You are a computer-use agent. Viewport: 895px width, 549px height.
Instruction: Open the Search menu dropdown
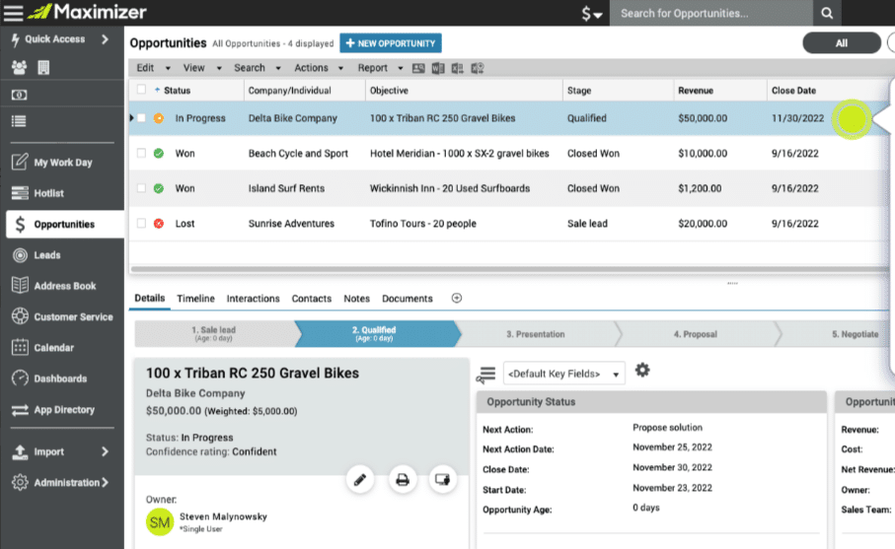(x=258, y=68)
